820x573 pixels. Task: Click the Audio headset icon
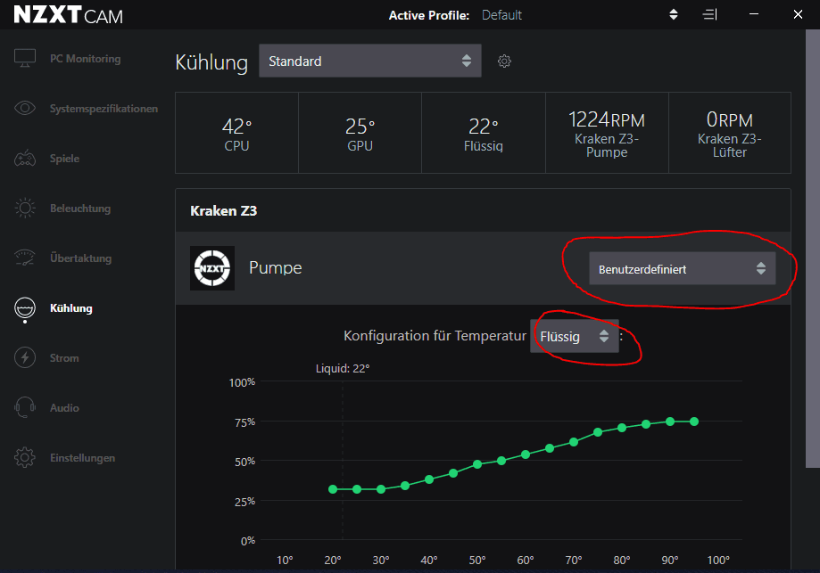pos(25,407)
